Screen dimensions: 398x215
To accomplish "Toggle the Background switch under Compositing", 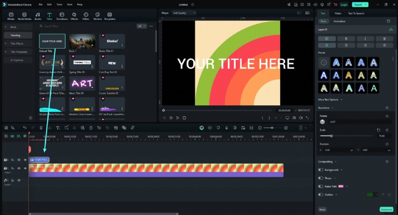I will point(320,170).
